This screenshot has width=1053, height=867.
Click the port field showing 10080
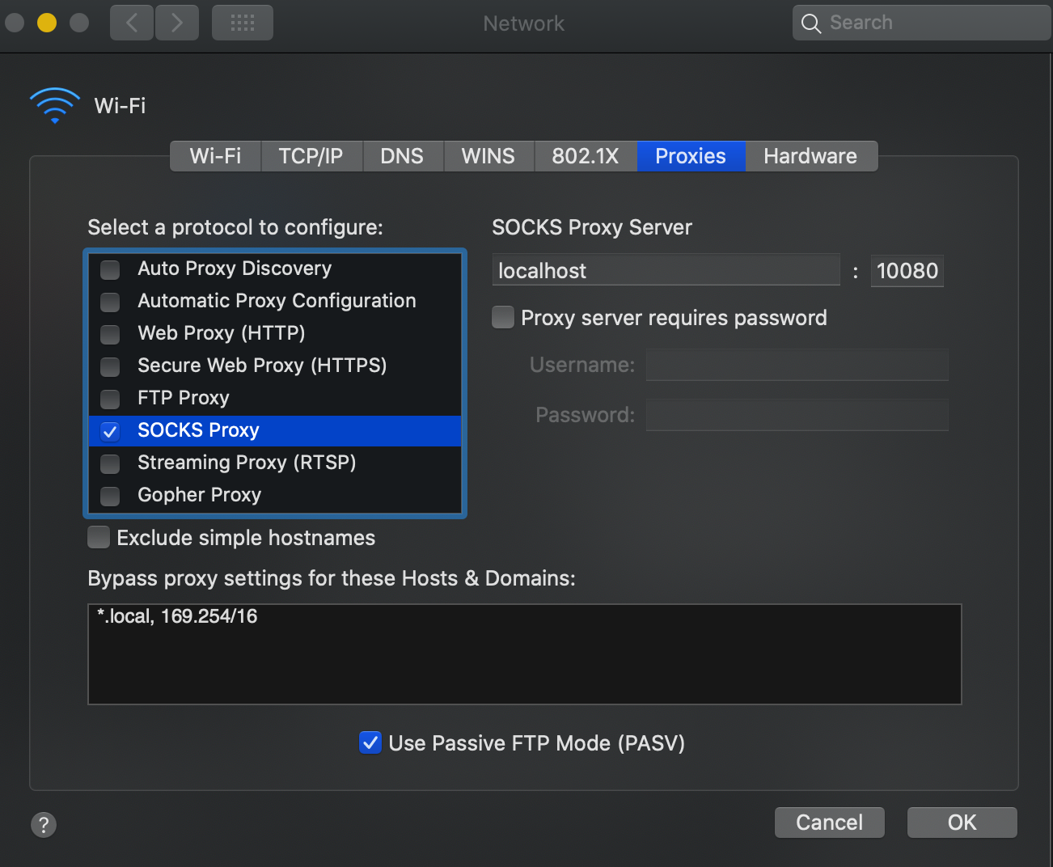(907, 270)
